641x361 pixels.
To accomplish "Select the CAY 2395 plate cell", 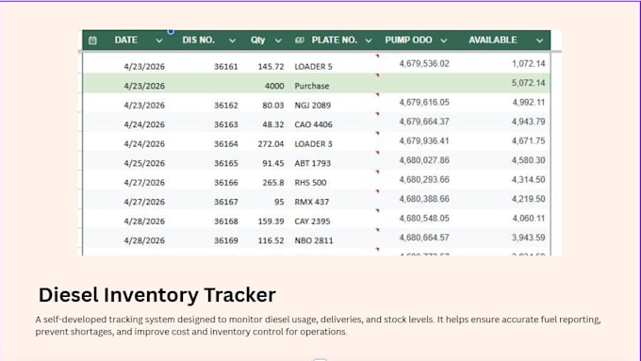I will (313, 222).
